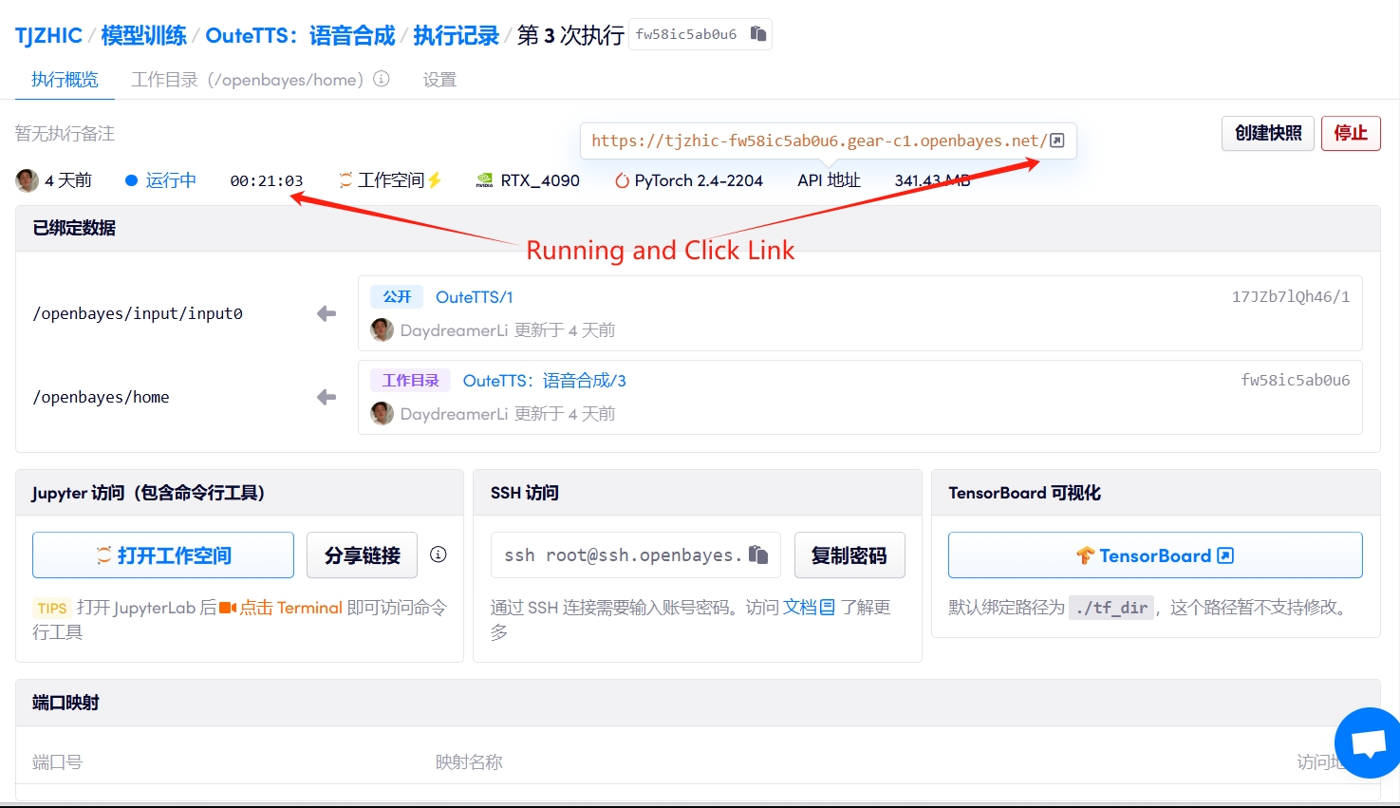Switch to the 执行概览 tab

[65, 80]
